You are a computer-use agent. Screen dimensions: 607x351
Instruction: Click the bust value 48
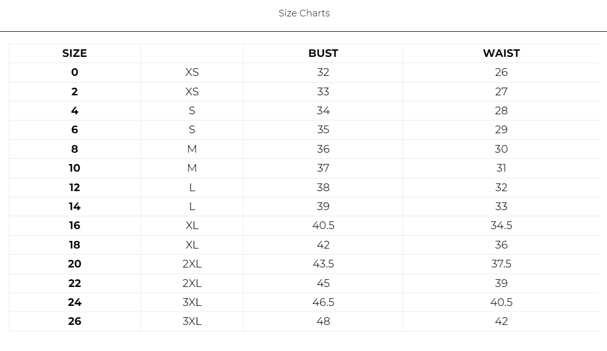323,321
